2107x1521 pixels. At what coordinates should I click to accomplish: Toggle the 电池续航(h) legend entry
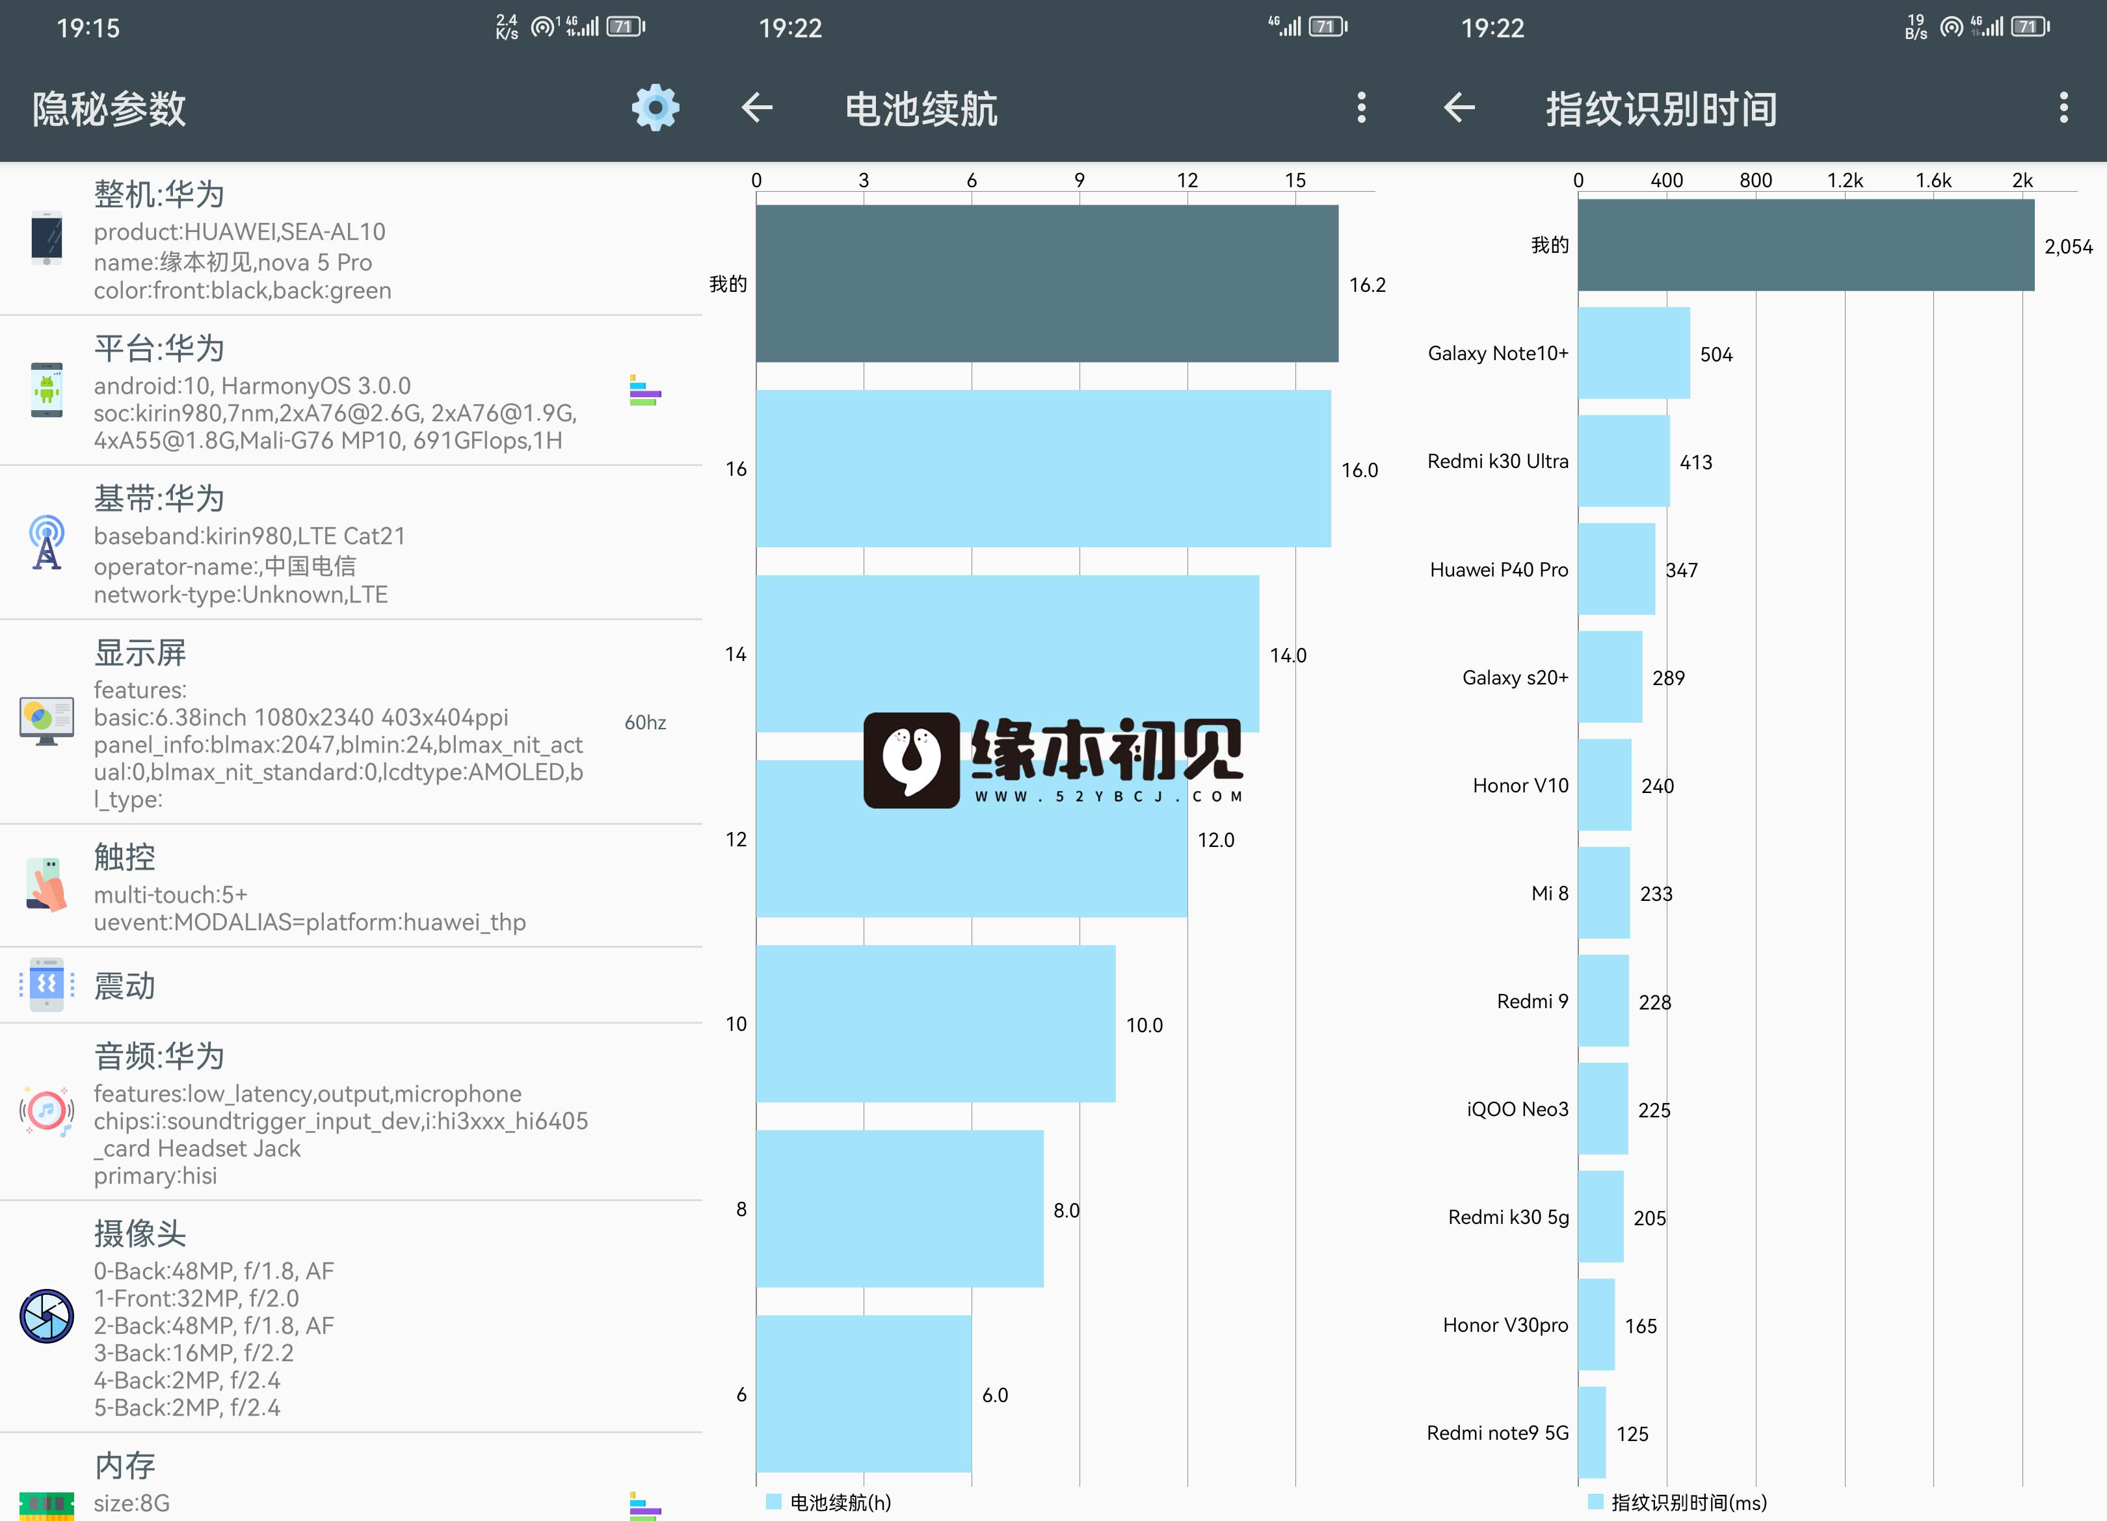828,1501
